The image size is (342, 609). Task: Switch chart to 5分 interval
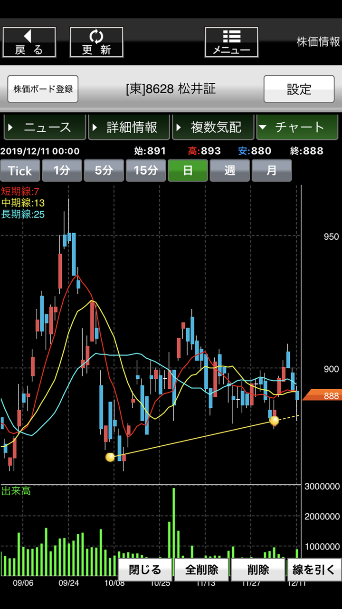click(104, 171)
